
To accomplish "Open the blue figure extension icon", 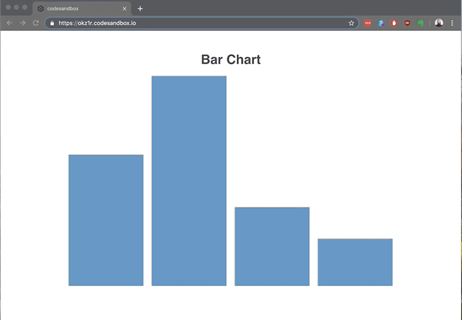I will coord(380,23).
